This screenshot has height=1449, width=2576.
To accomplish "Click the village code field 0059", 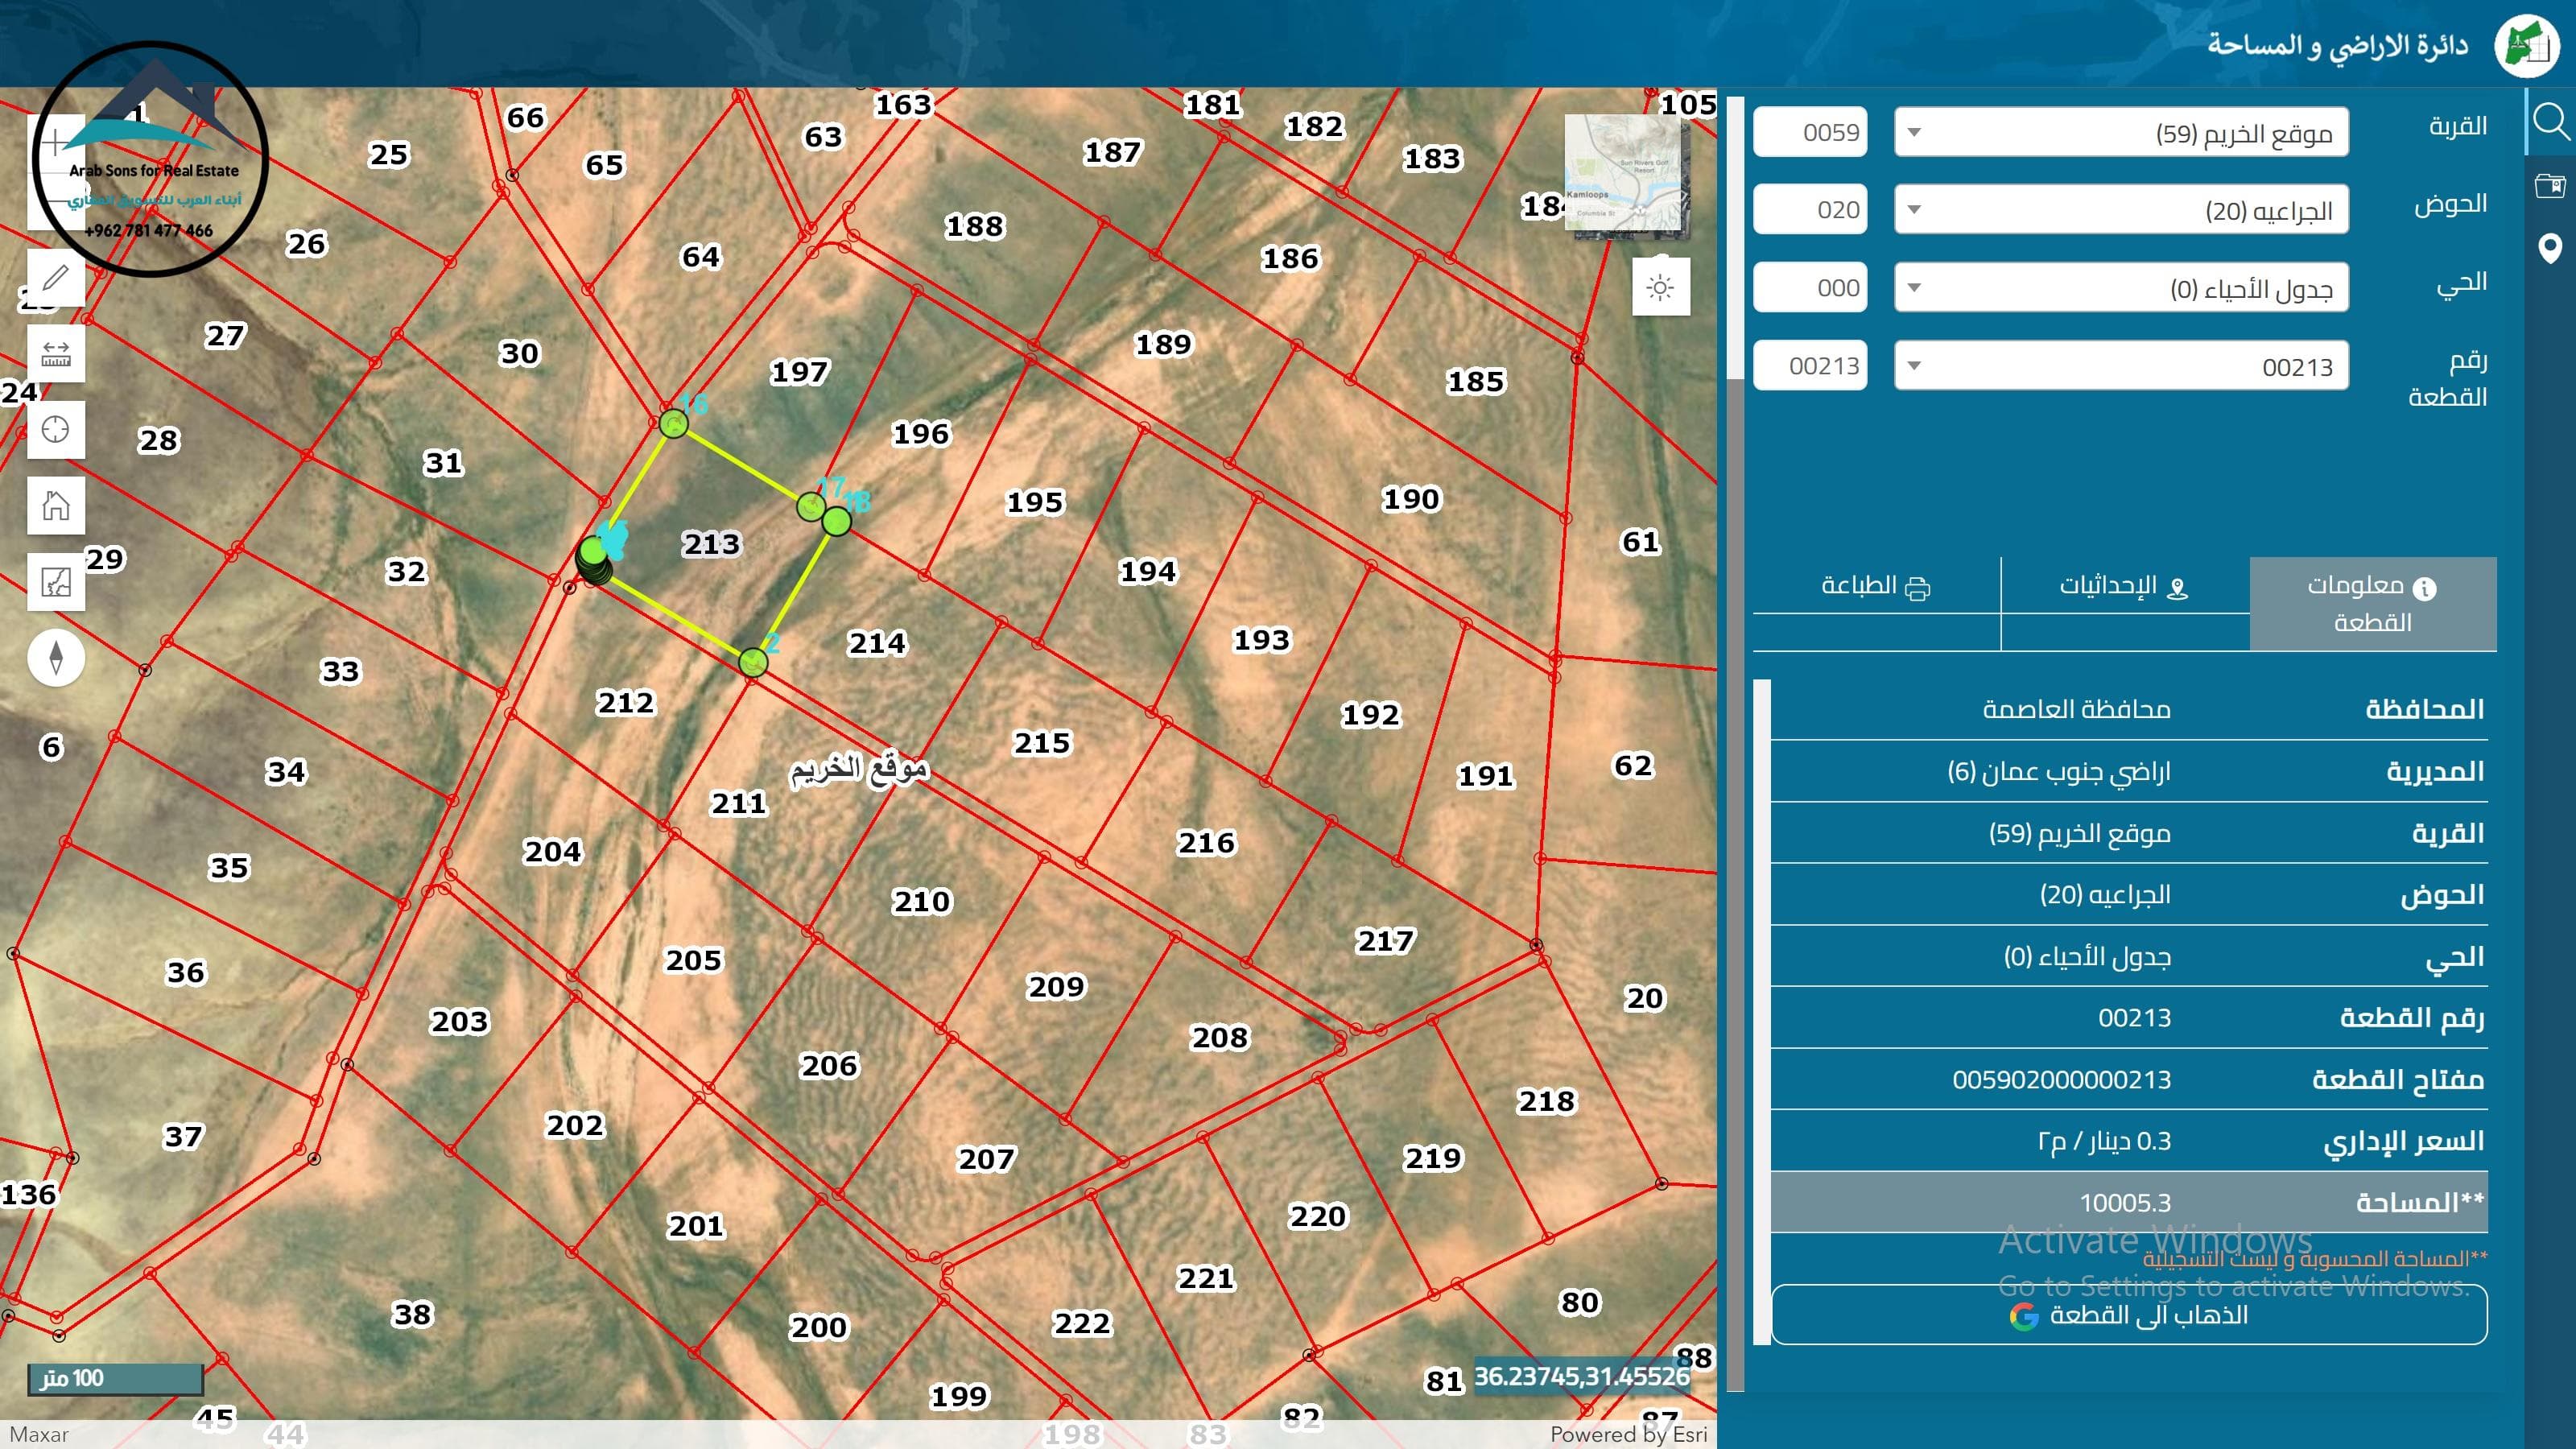I will (x=1810, y=132).
